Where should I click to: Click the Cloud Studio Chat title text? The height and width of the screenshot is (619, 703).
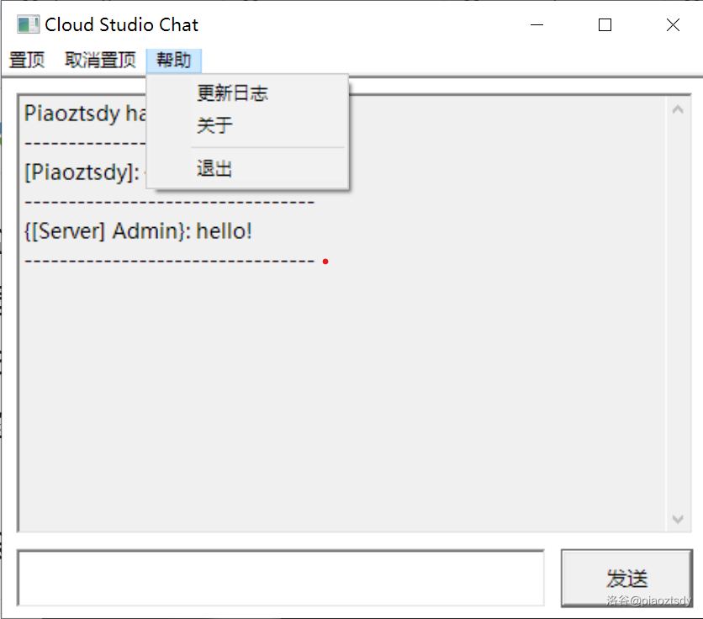[122, 25]
